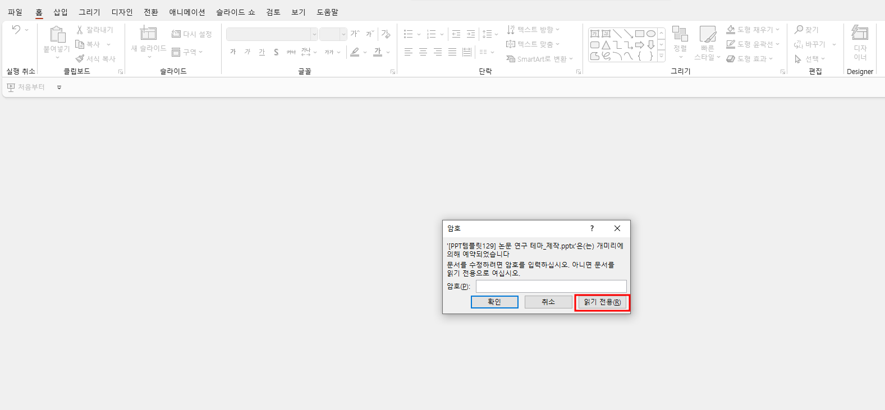885x410 pixels.
Task: Expand the shapes gallery 'More' arrow
Action: tap(662, 56)
